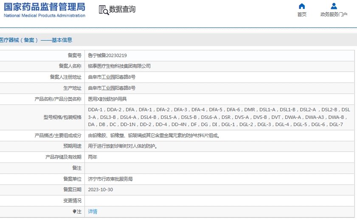Click the 型号规格/包装规格 label
The image size is (357, 220).
pos(62,117)
